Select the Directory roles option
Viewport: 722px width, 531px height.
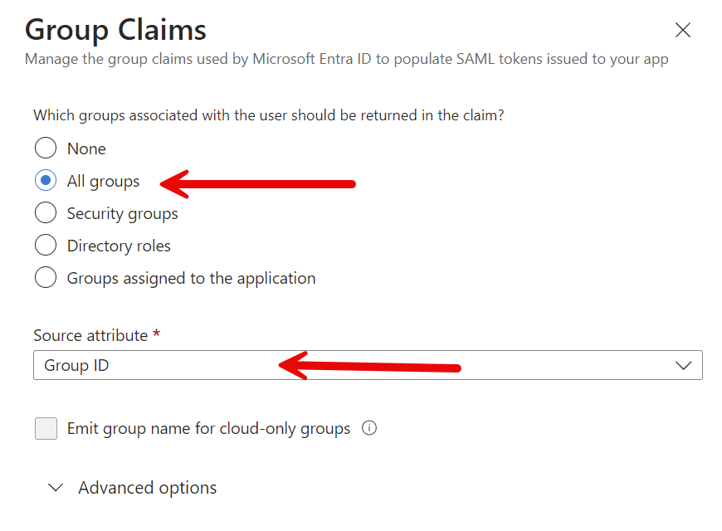(46, 245)
